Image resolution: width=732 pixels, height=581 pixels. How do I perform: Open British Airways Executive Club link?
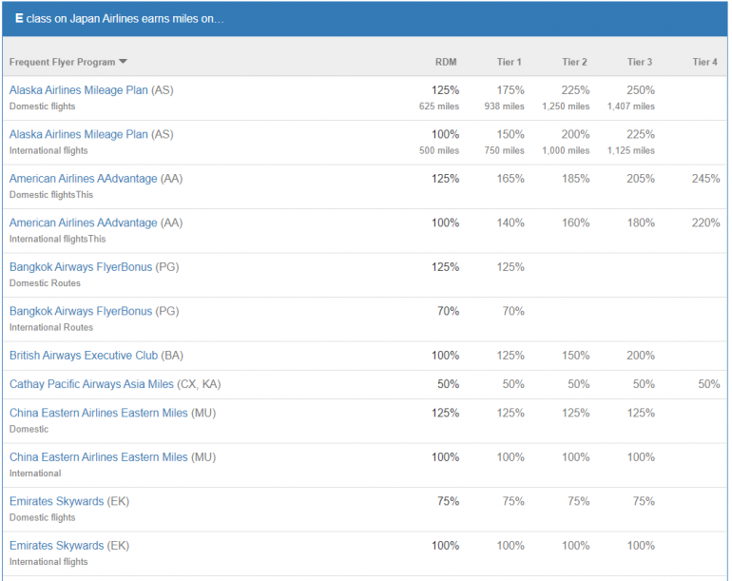[84, 356]
